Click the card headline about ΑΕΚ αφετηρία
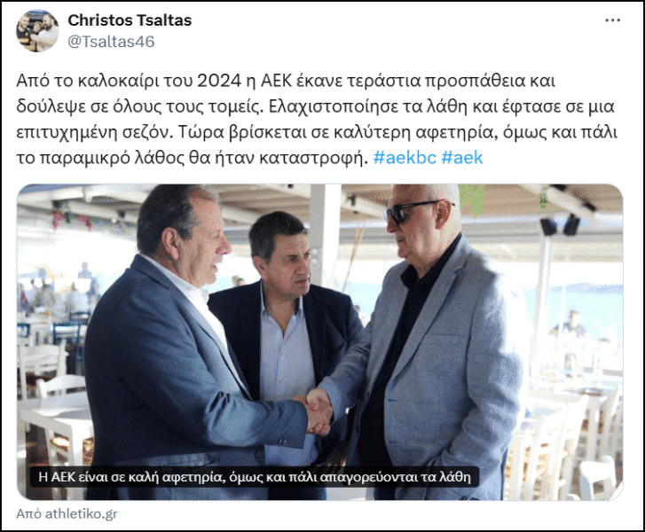The image size is (645, 532). [x=255, y=477]
